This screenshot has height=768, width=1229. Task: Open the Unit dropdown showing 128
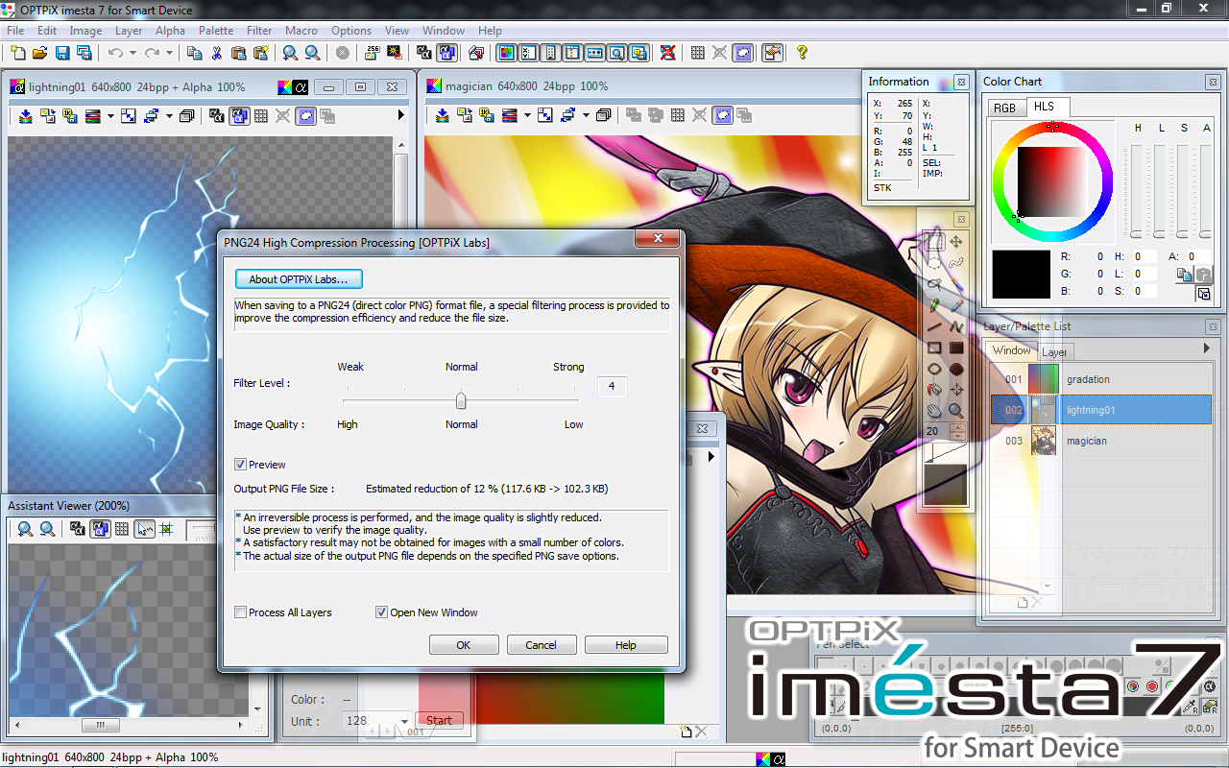click(405, 721)
